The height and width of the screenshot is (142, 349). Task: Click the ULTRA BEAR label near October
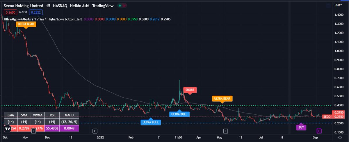(x=26, y=24)
